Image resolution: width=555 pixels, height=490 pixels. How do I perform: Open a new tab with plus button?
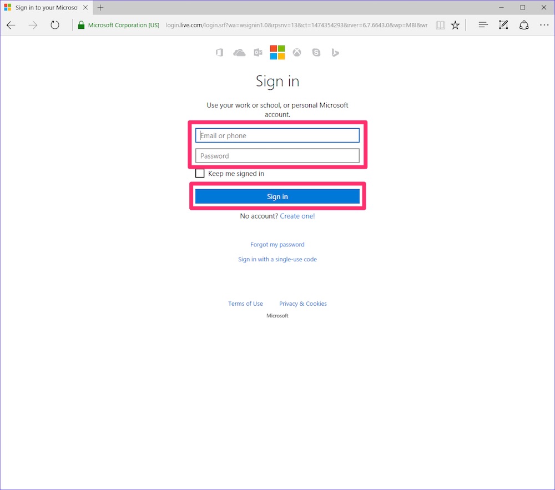click(100, 7)
